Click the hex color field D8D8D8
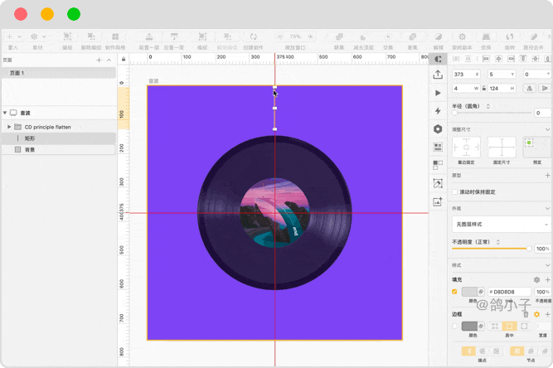This screenshot has width=553, height=368. [510, 292]
